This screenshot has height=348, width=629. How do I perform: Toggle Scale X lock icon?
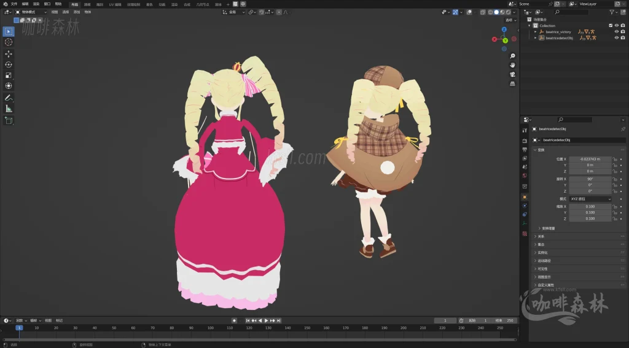point(615,206)
